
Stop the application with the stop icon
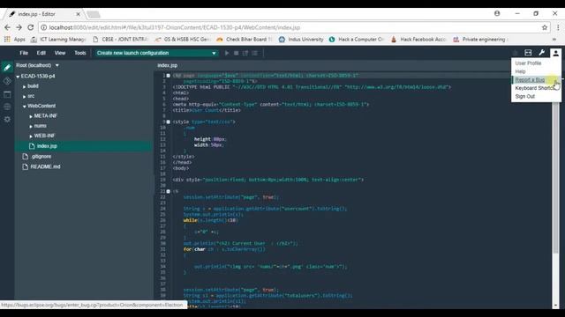pos(236,53)
